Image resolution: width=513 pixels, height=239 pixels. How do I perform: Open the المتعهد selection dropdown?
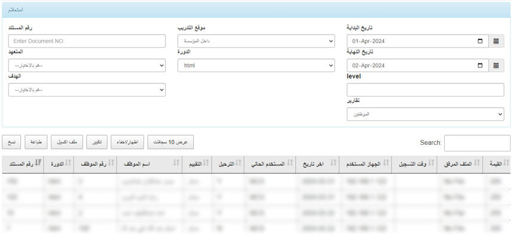tap(87, 66)
